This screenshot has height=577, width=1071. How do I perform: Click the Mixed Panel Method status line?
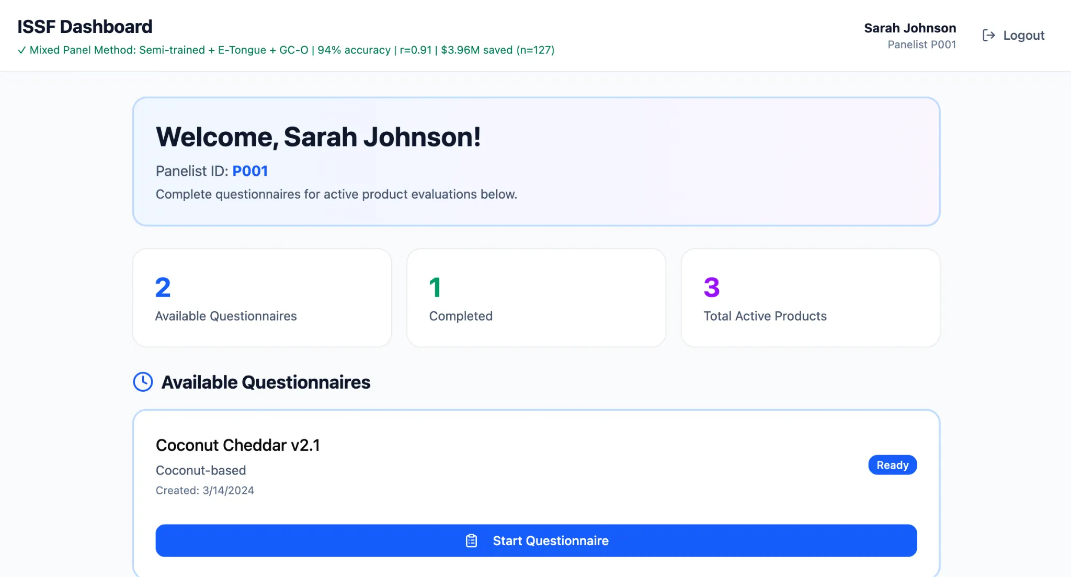[x=286, y=50]
